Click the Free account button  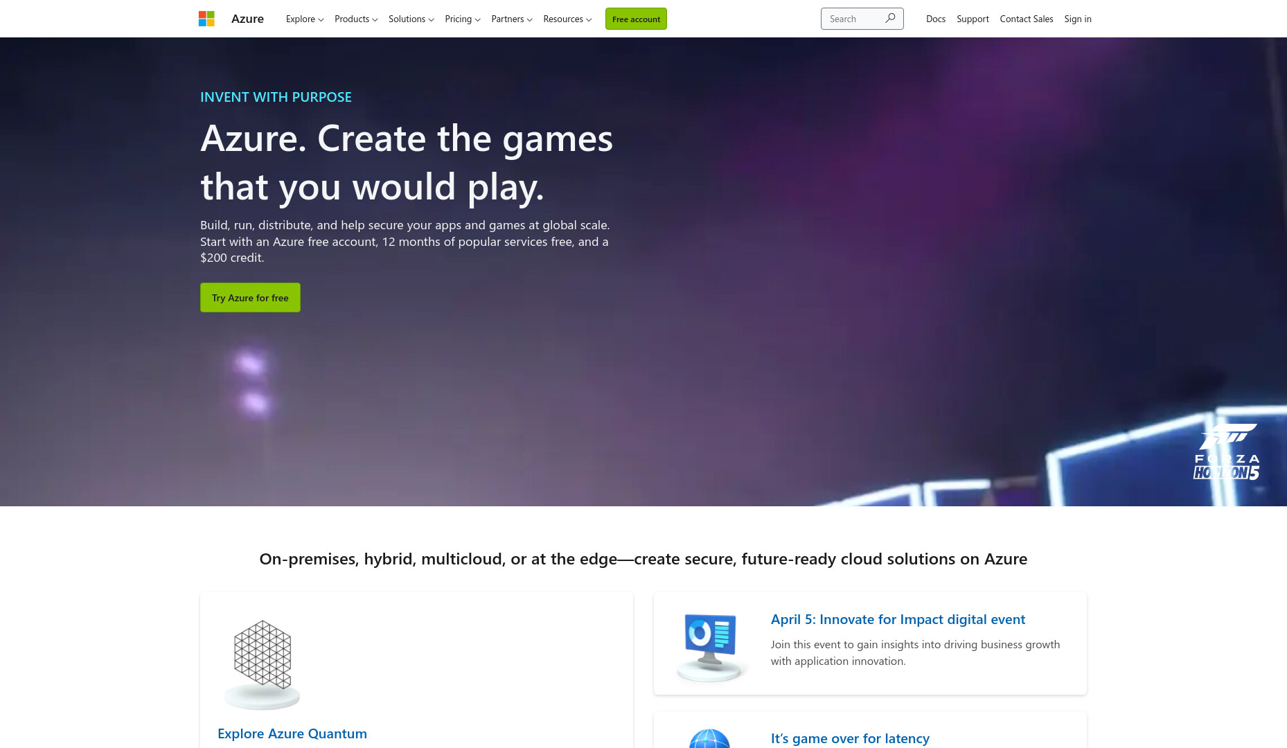[x=636, y=19]
